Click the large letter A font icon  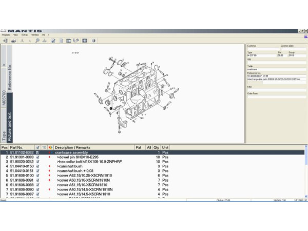[x=23, y=40]
